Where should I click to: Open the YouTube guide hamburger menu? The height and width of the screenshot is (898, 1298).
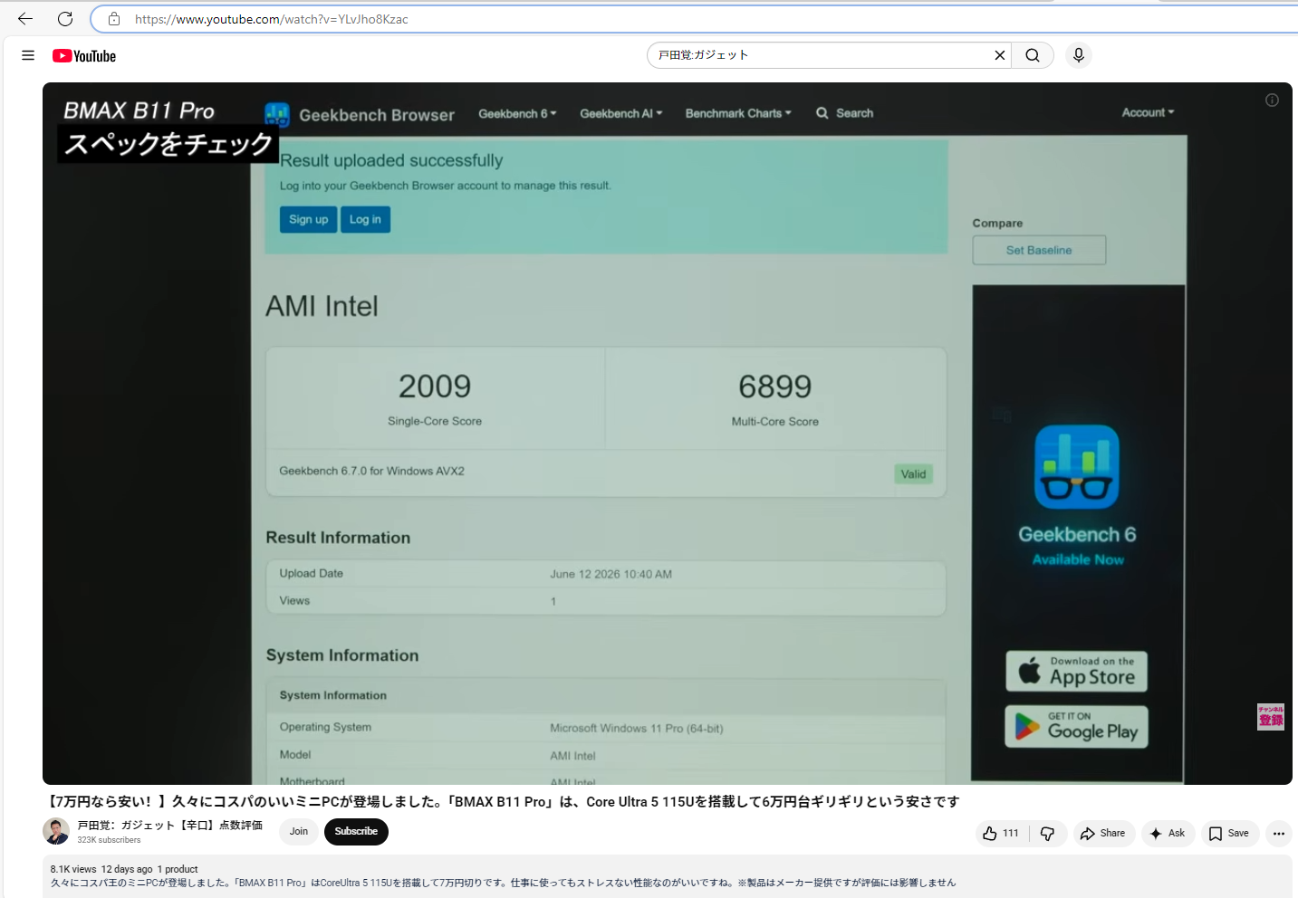[28, 55]
